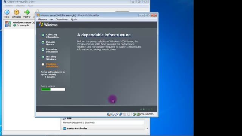The image size is (242, 136).
Task: Click the mouse integration status icon
Action: click(134, 114)
